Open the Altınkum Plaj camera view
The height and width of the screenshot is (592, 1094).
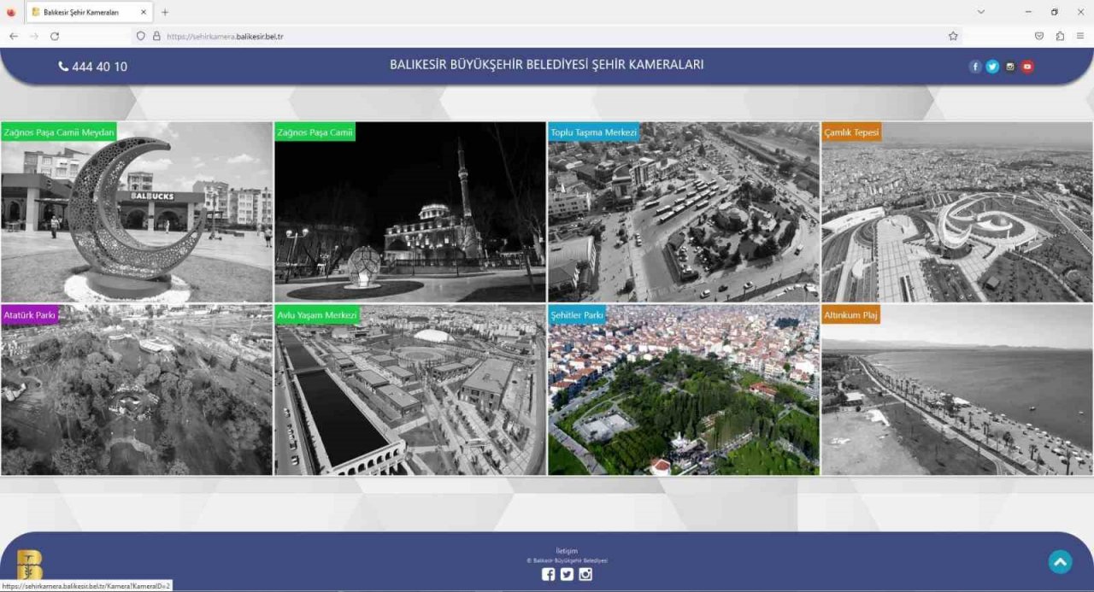click(x=956, y=390)
